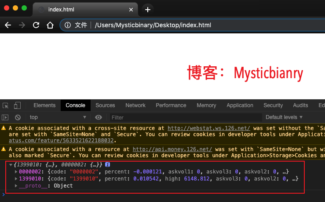
Task: Activate the inspect element picker icon
Action: click(x=6, y=105)
